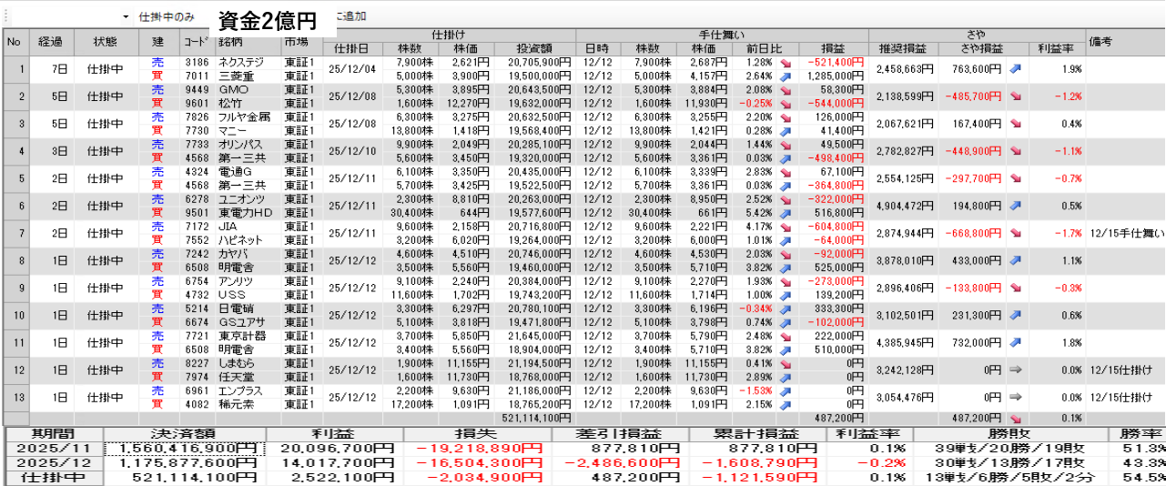Click the red down arrow in 日電硝's 前日比 cell
This screenshot has width=1166, height=486.
tap(785, 309)
